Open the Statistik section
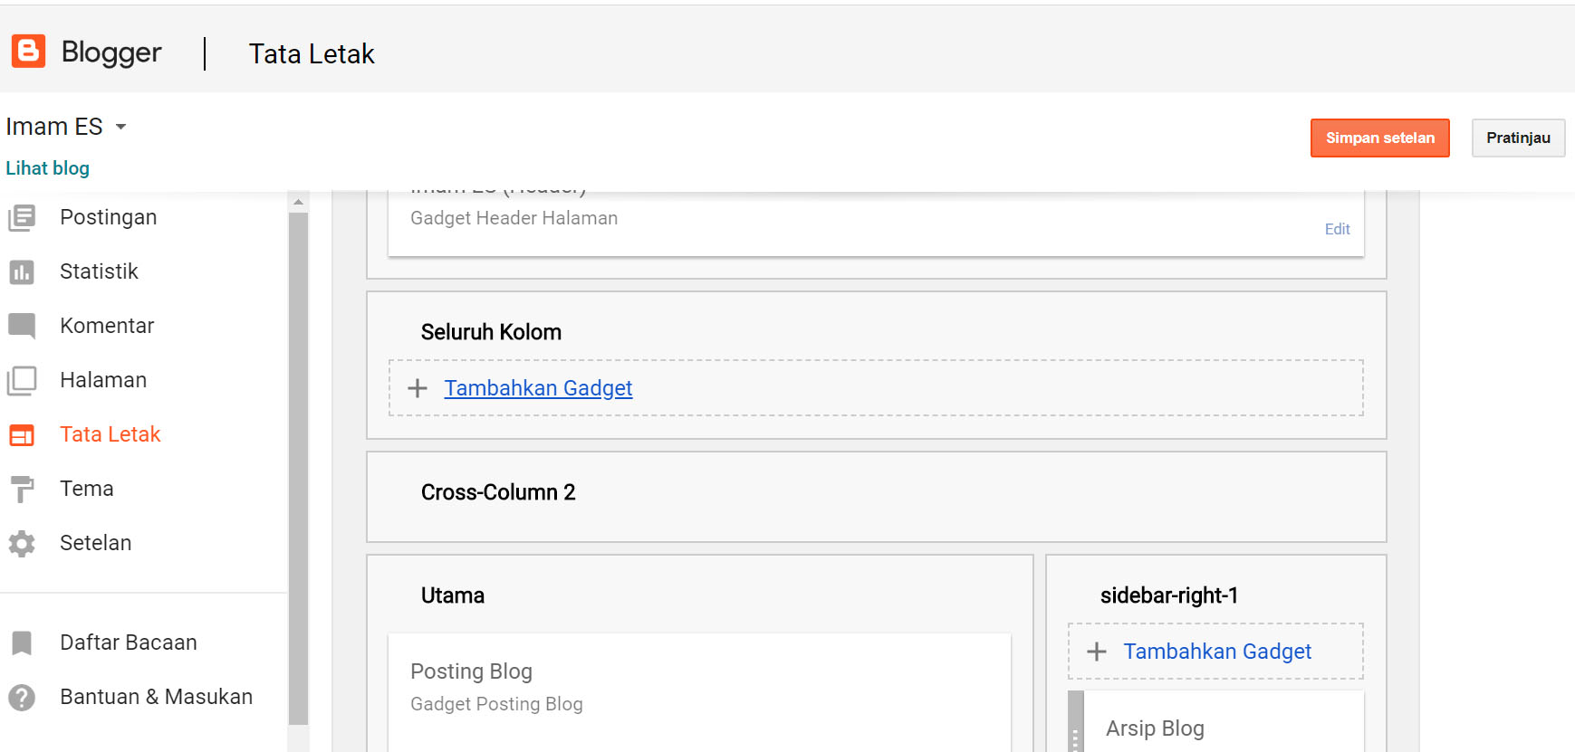 (x=99, y=271)
